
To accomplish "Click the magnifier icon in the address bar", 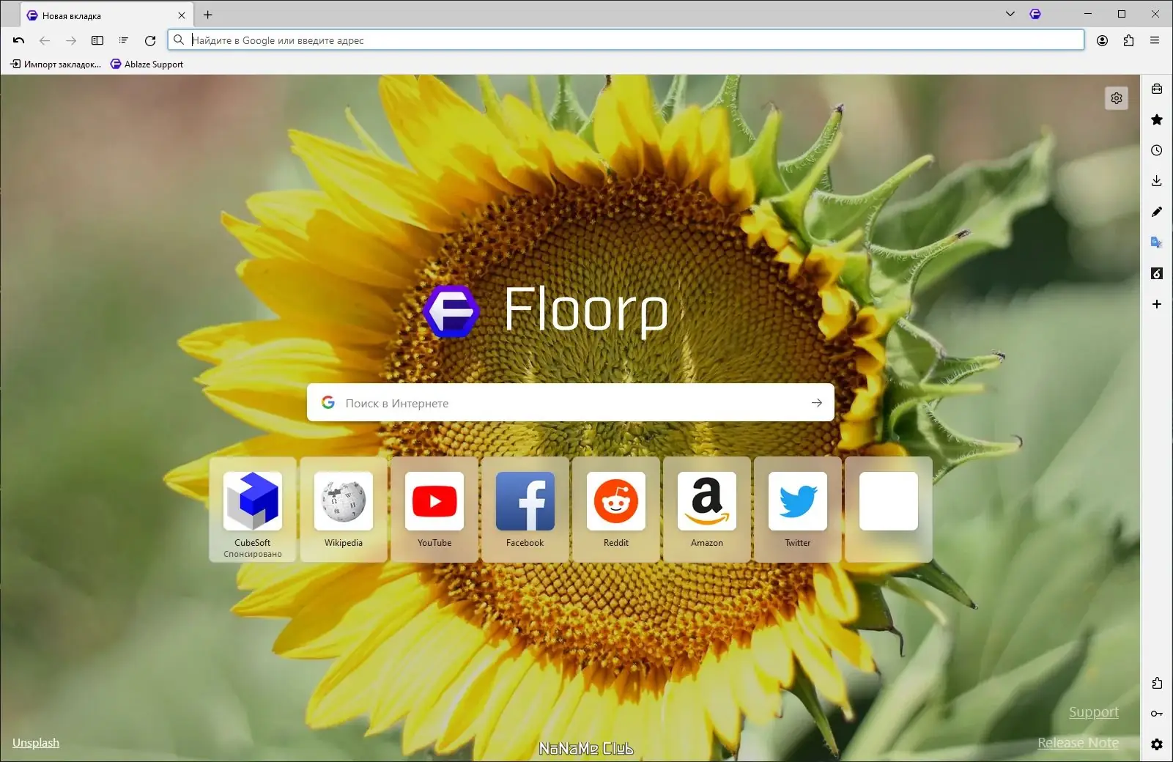I will [179, 40].
